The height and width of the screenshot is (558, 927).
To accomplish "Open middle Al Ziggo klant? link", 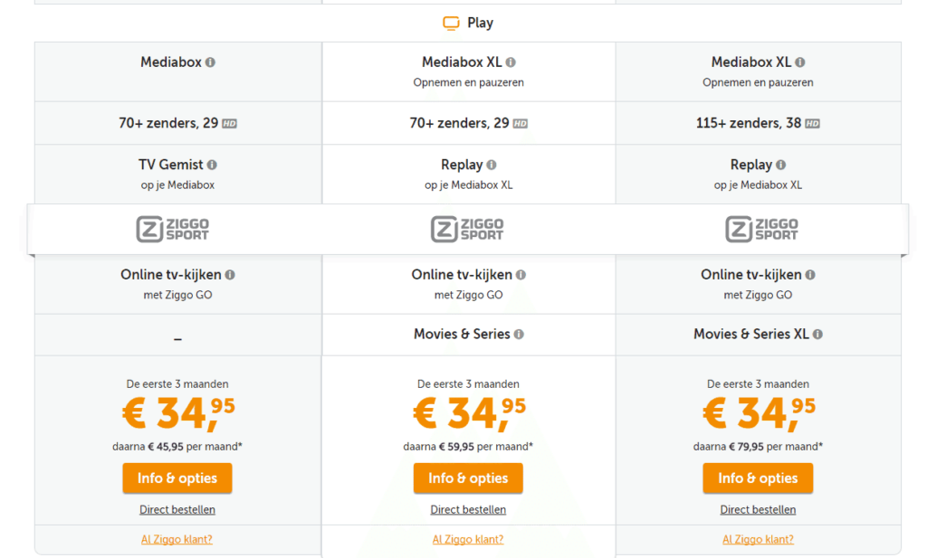I will 468,540.
